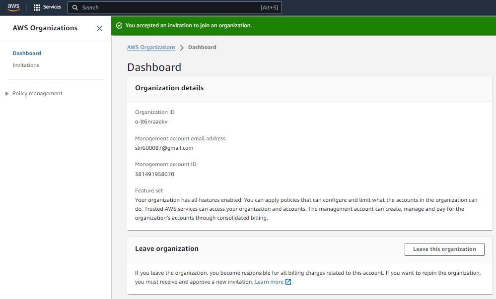Viewport: 496px width, 299px height.
Task: Open the Services menu label
Action: (52, 7)
